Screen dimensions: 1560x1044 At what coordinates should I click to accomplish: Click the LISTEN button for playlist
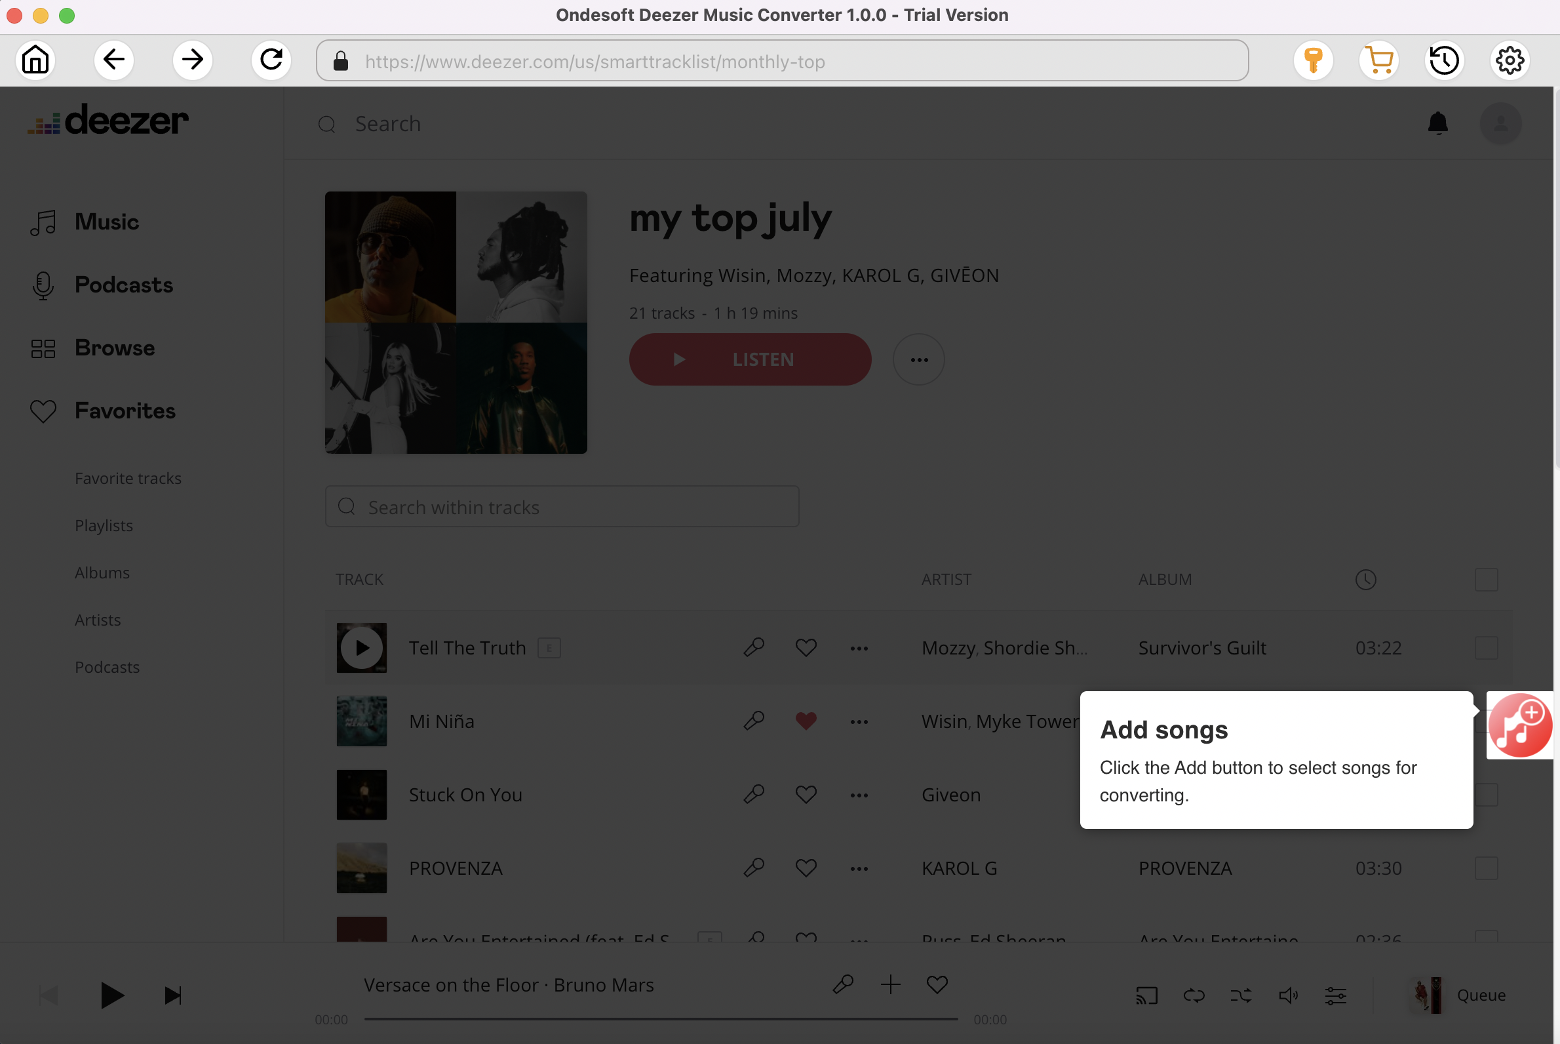[x=751, y=359]
